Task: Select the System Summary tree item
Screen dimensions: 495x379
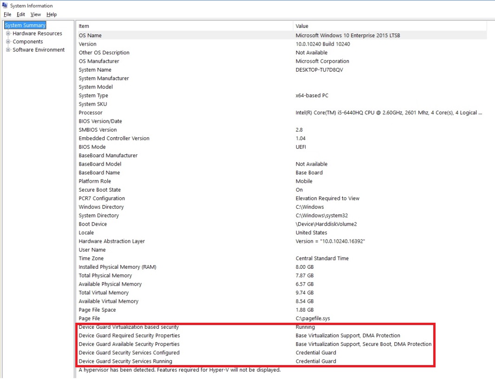Action: point(25,25)
